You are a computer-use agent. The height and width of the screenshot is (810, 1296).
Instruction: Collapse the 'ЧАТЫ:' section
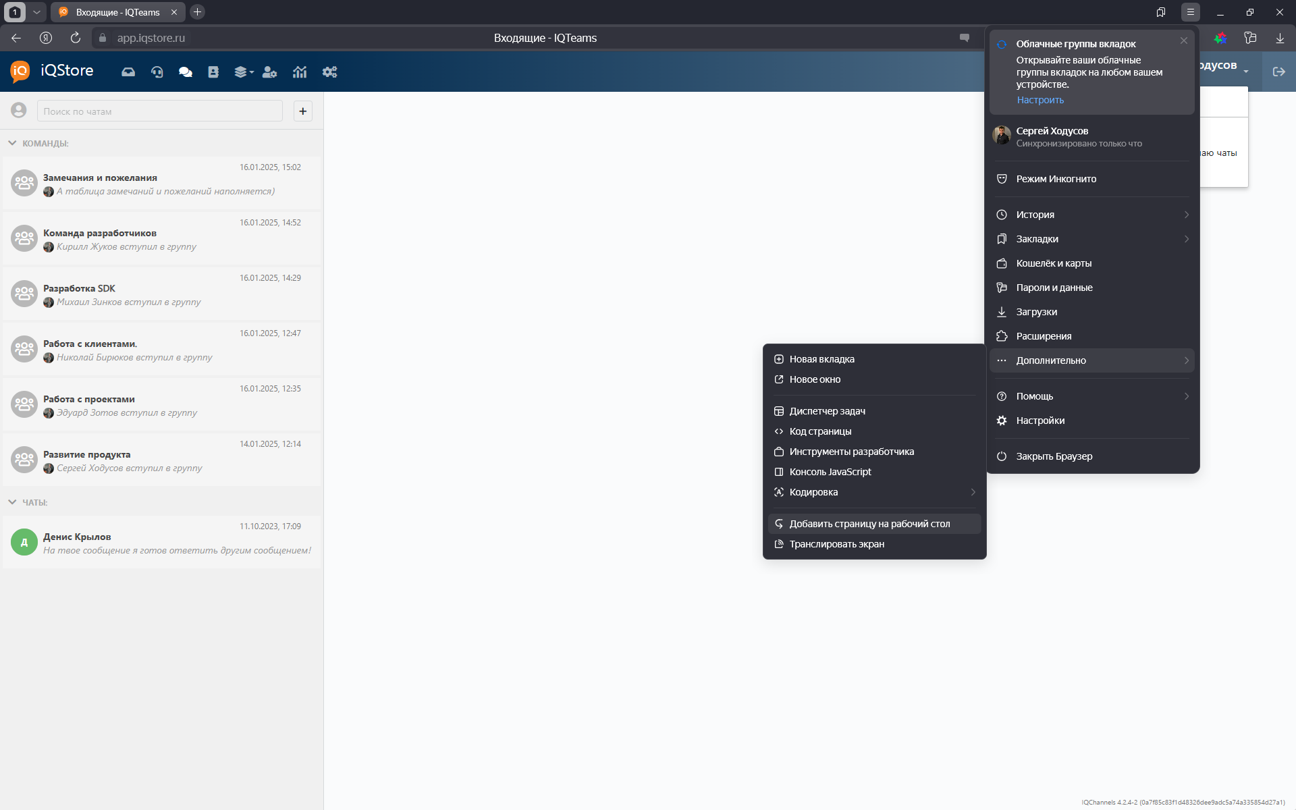12,502
